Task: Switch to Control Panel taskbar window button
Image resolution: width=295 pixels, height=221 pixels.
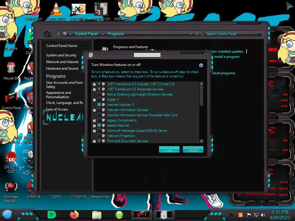Action: point(142,215)
